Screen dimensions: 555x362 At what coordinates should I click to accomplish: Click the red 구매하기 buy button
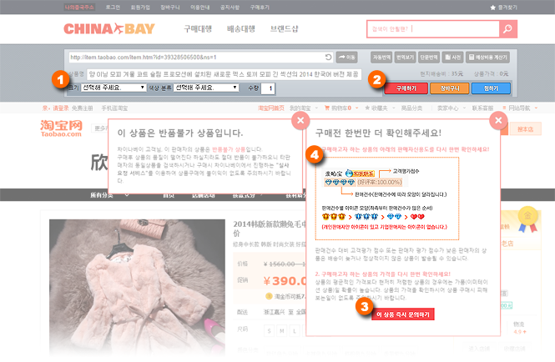[406, 88]
